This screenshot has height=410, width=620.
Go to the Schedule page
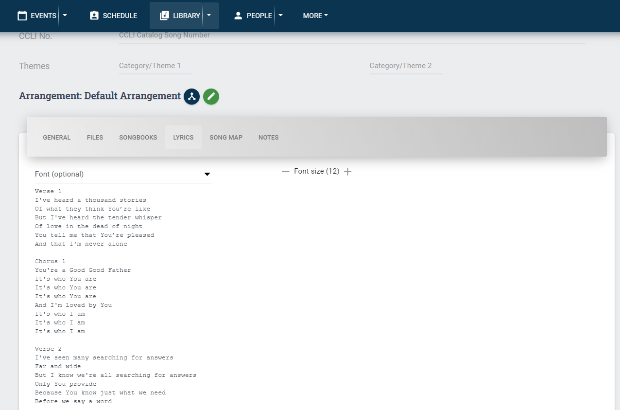[114, 16]
